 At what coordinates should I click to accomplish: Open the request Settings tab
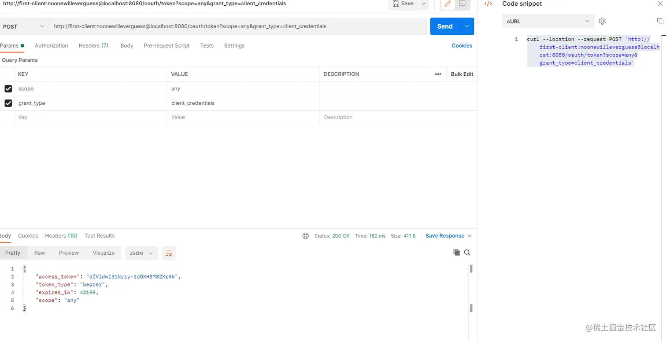tap(234, 46)
